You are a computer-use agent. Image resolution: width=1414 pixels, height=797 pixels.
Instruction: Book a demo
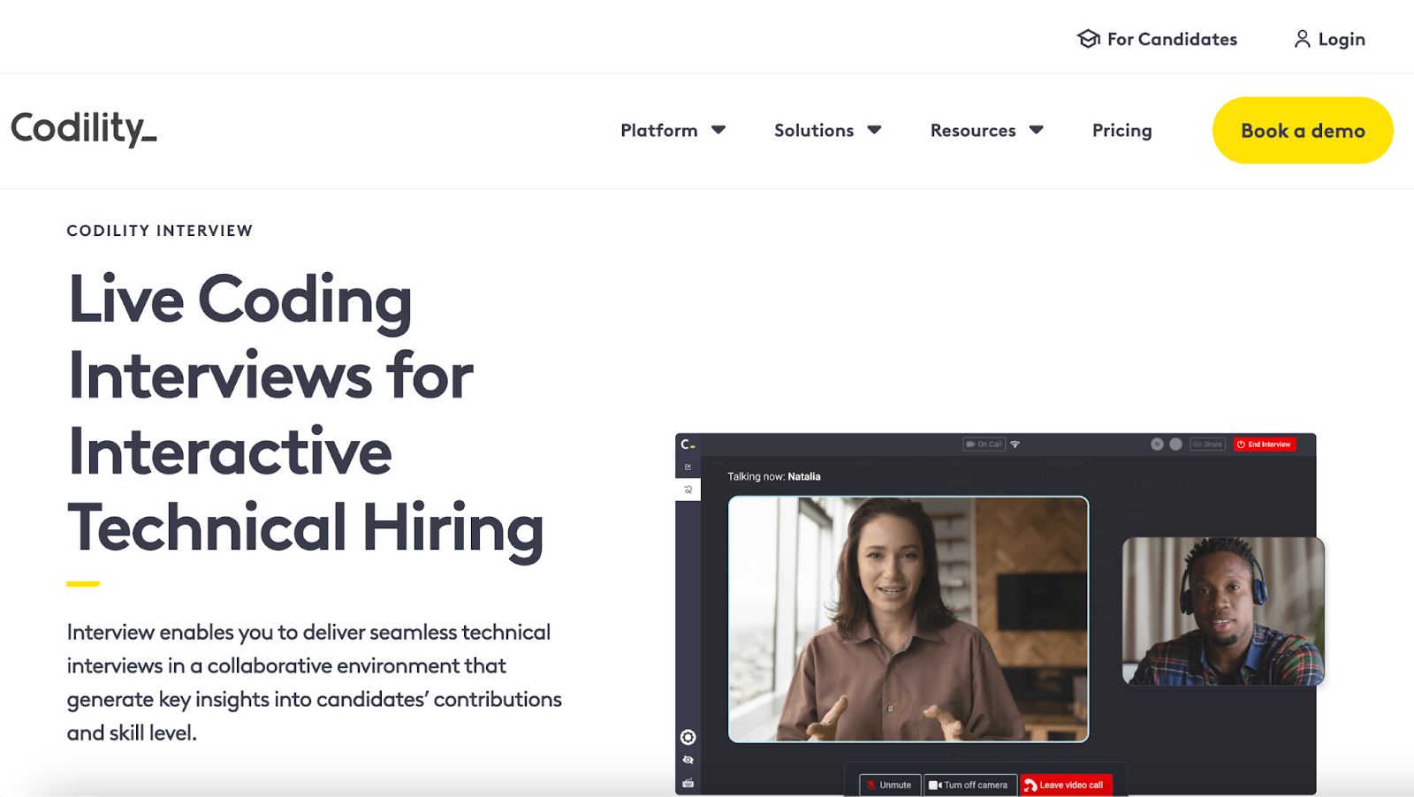pos(1301,130)
